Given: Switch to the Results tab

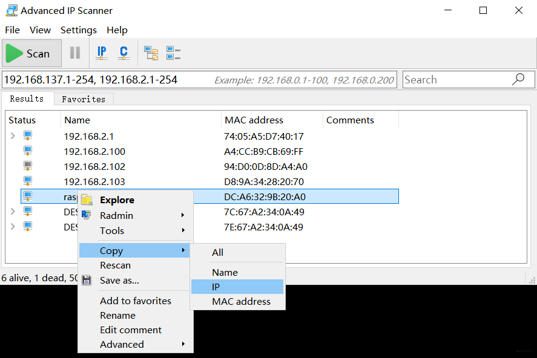Looking at the screenshot, I should (x=27, y=99).
